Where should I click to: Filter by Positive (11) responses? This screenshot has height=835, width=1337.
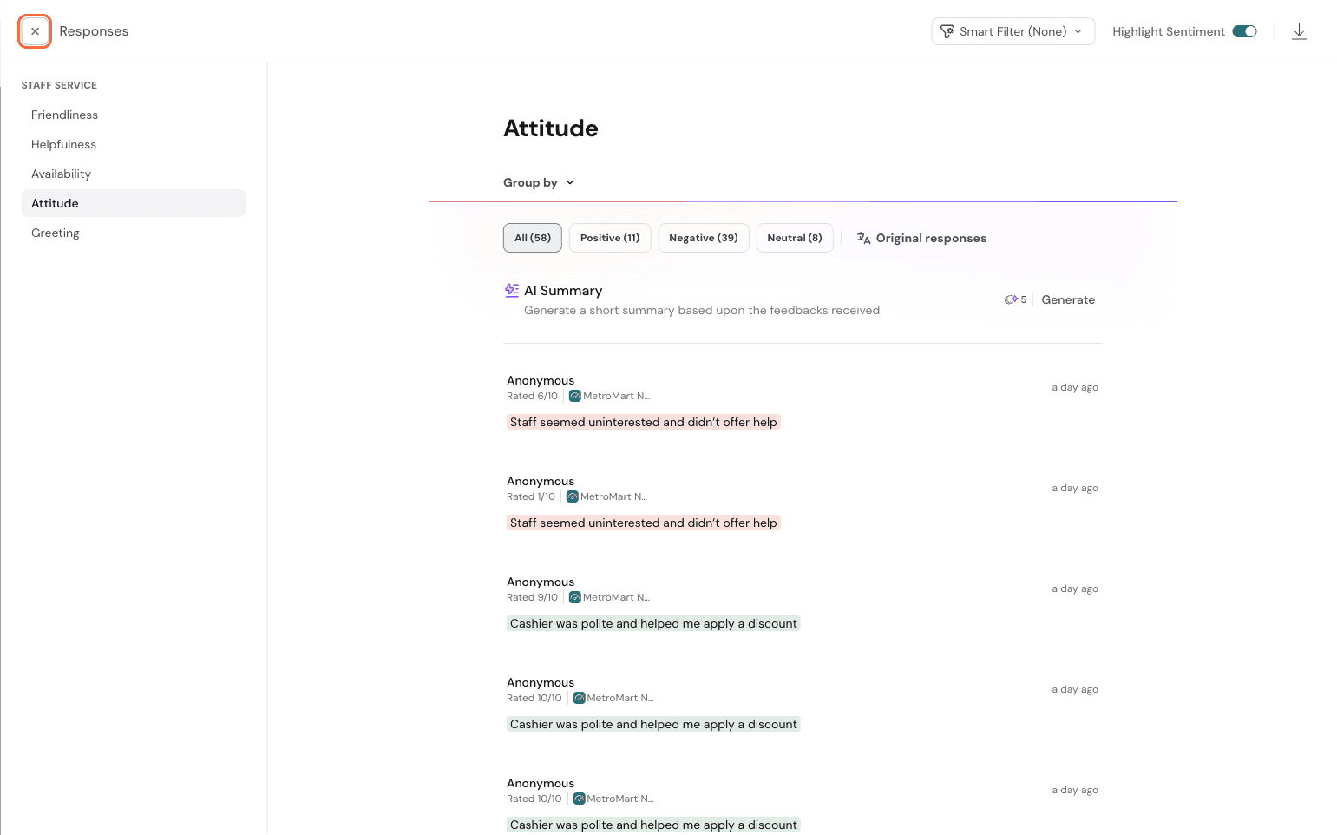(609, 238)
